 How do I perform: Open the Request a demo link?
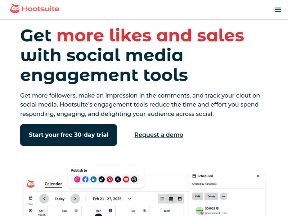click(x=159, y=135)
